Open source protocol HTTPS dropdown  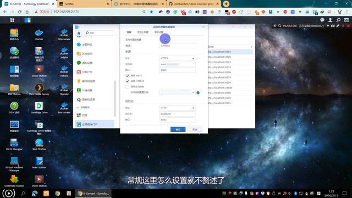(x=177, y=58)
